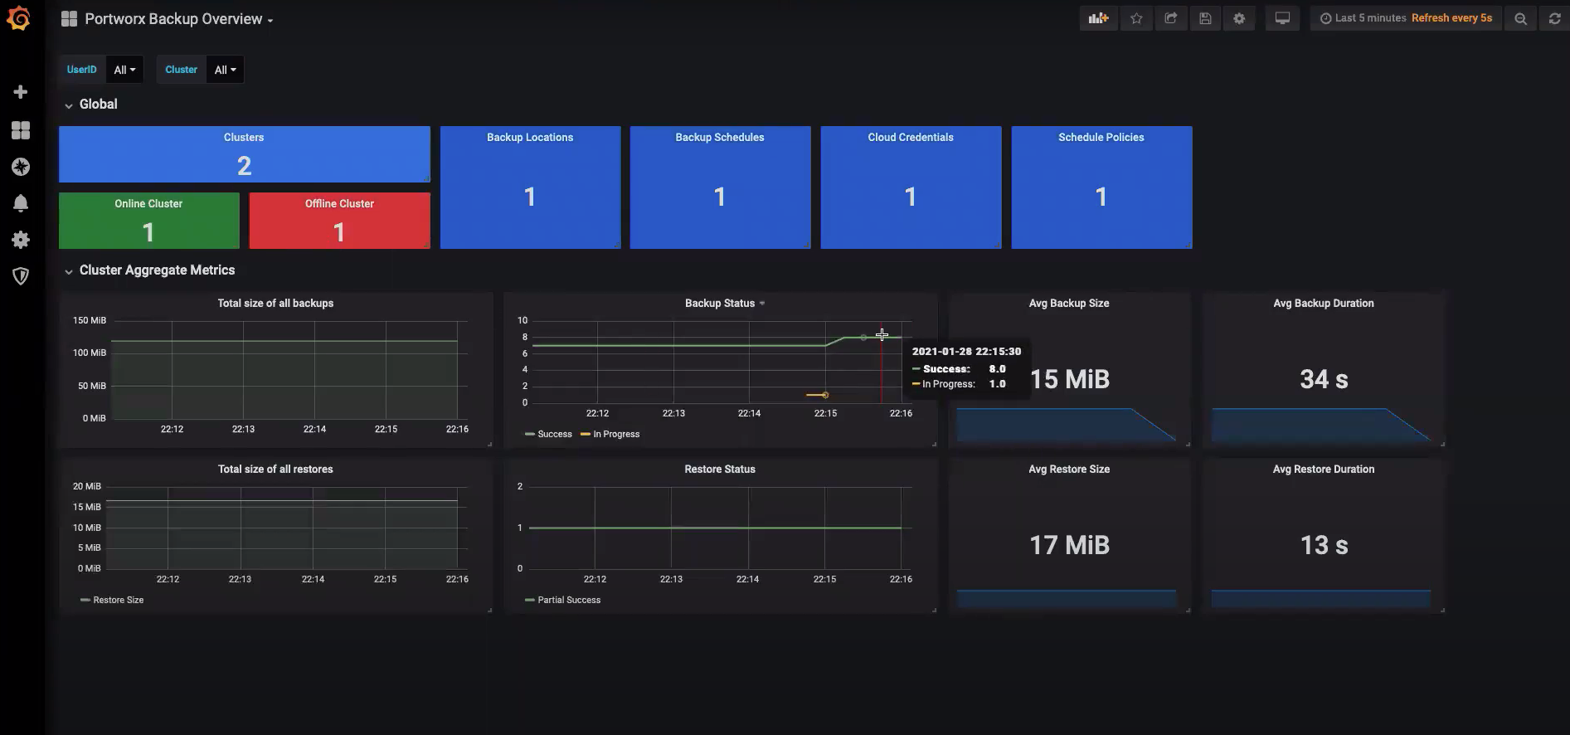The height and width of the screenshot is (735, 1570).
Task: Click the Grafana logo home icon
Action: (19, 18)
